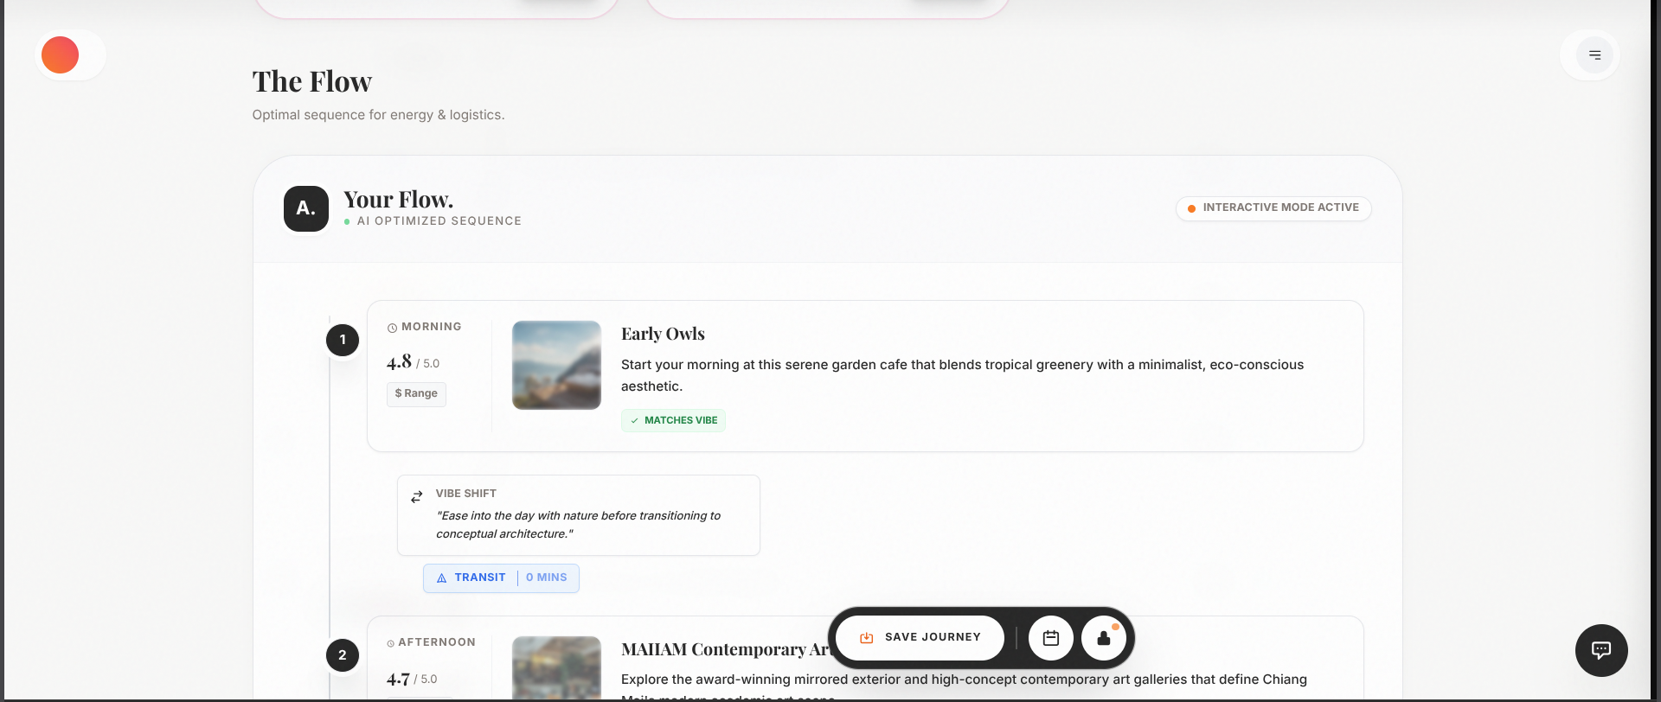Screen dimensions: 1661x702
Task: Click The Flow heading
Action: [312, 82]
